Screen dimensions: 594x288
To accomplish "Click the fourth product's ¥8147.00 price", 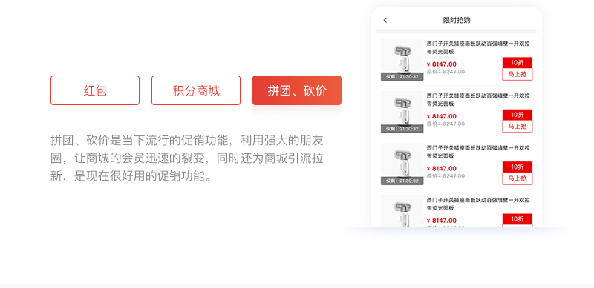I will (x=441, y=221).
